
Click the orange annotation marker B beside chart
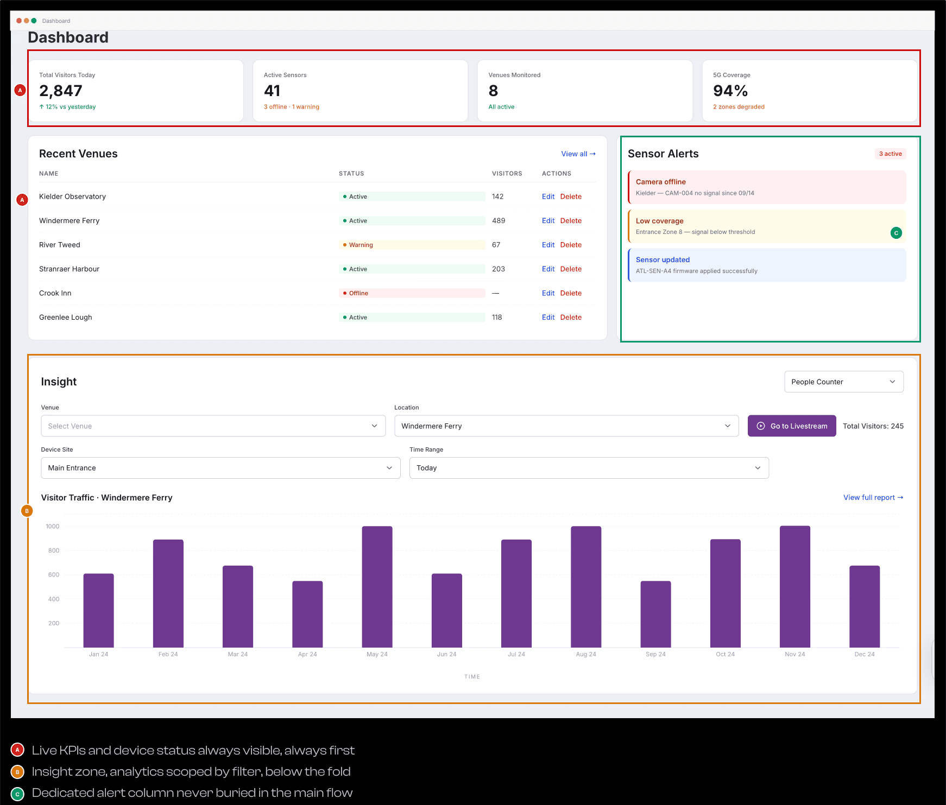27,511
